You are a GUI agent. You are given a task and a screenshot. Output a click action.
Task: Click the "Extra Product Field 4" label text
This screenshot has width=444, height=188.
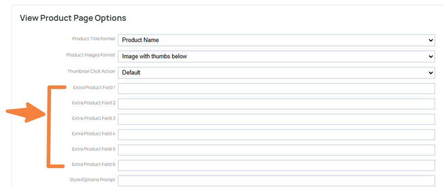click(94, 133)
